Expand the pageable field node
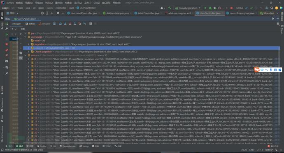 coord(28,44)
